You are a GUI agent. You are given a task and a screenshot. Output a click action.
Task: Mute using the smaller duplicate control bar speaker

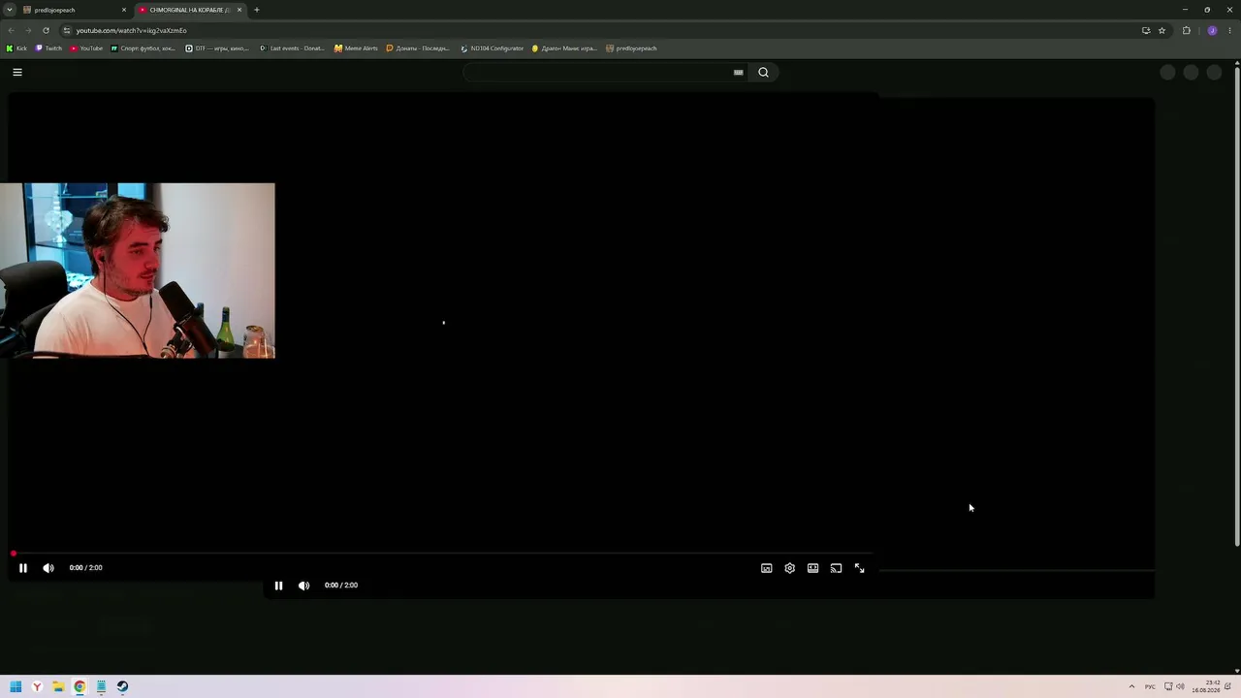click(x=303, y=586)
